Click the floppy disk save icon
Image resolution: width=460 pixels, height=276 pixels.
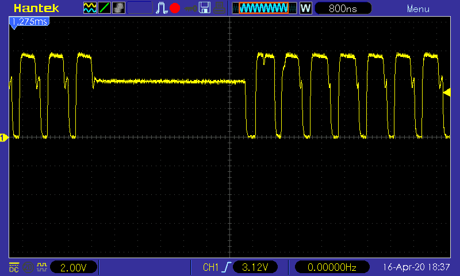[205, 8]
